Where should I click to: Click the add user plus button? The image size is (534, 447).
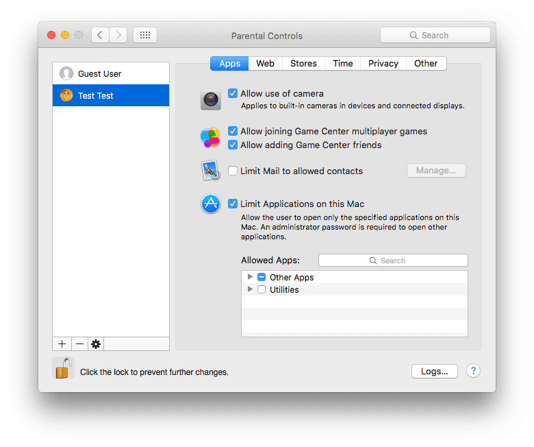(x=62, y=344)
